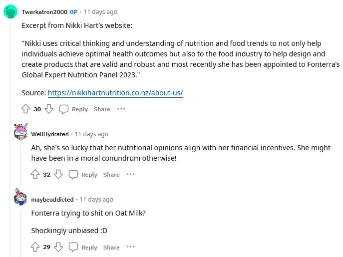Open more options on maybeaddicted's comment
The image size is (343, 257).
[131, 247]
